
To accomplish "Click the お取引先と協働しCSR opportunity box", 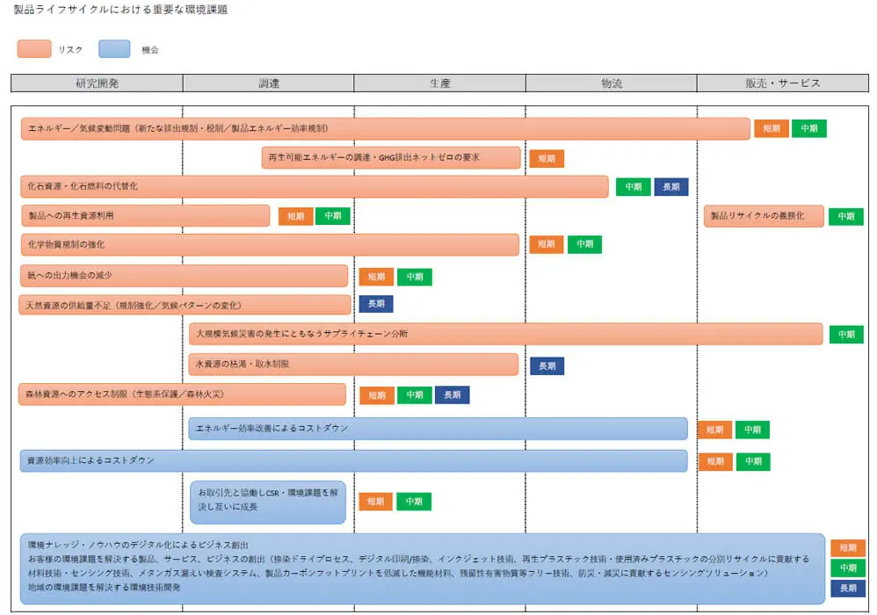I will [x=268, y=502].
